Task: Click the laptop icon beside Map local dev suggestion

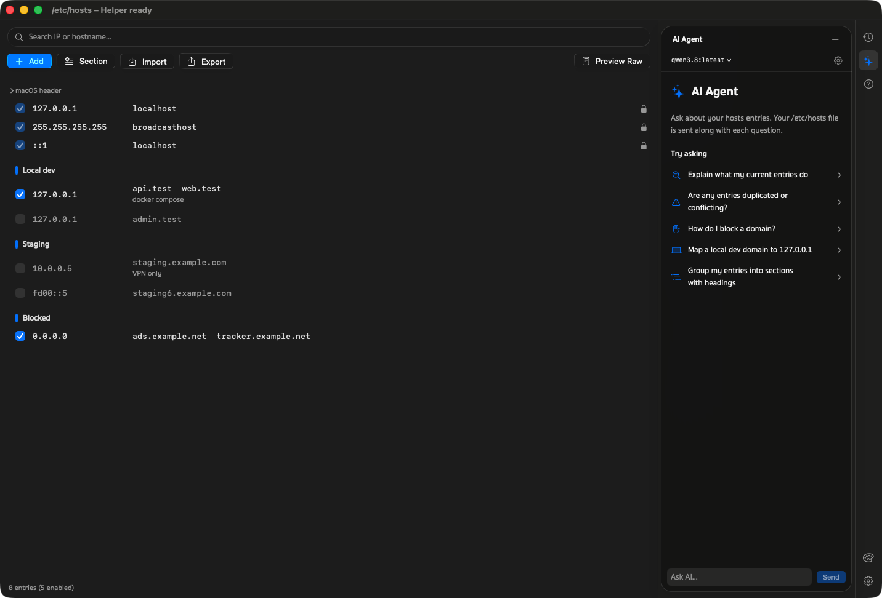Action: (676, 250)
